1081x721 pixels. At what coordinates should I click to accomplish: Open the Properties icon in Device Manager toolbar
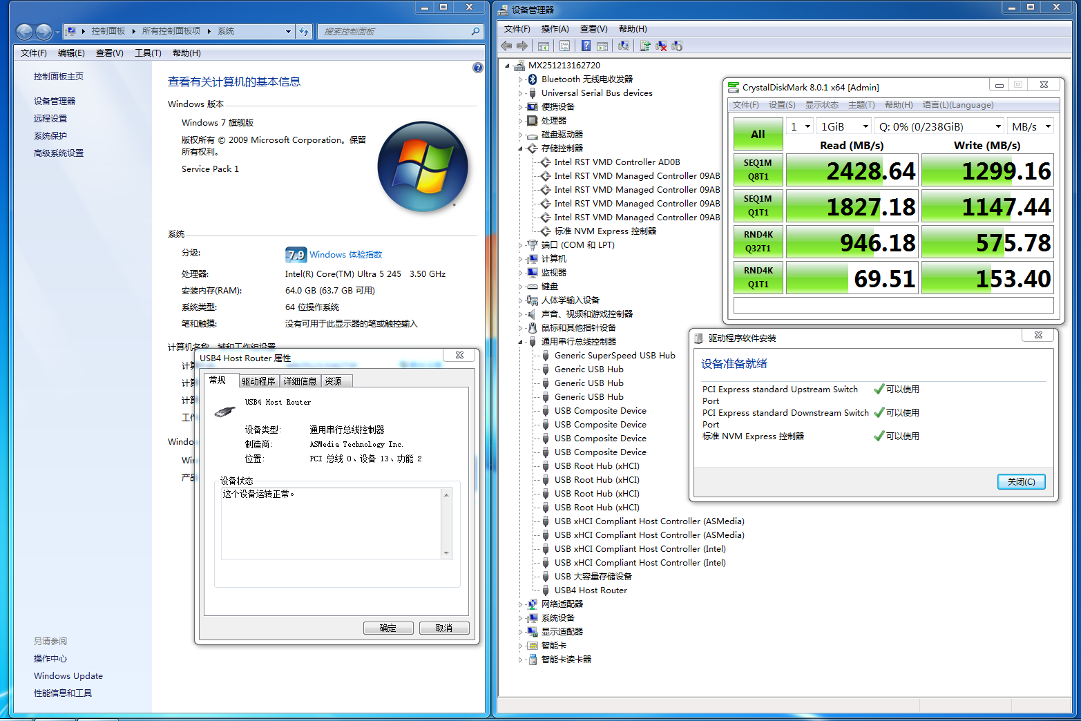point(565,46)
